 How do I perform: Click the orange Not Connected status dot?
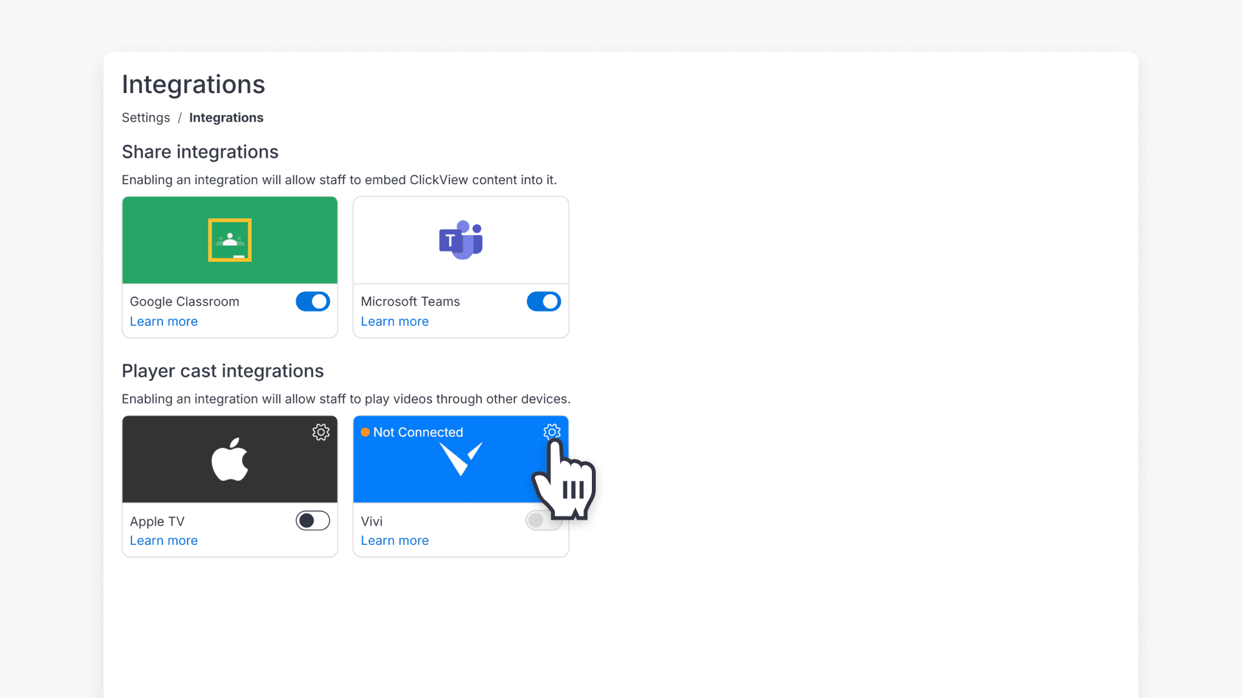pos(365,432)
